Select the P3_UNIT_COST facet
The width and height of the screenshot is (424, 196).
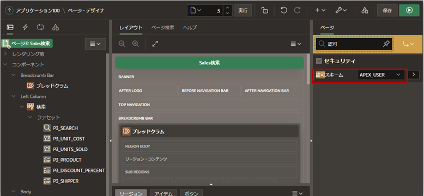point(69,138)
